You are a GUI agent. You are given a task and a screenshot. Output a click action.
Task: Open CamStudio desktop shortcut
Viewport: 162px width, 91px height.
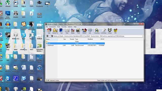point(16,79)
